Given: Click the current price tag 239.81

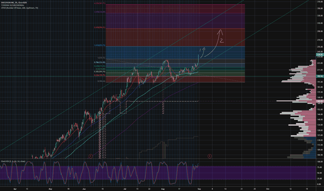Looking at the screenshot, I should pos(320,55).
